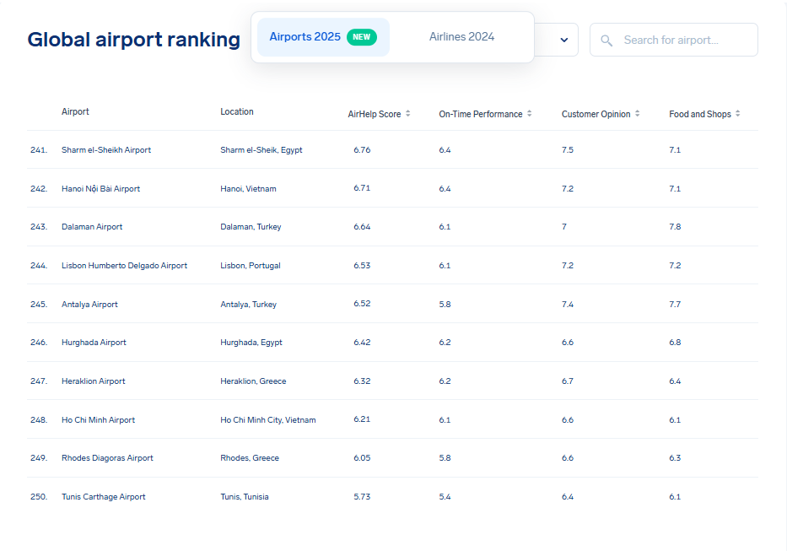This screenshot has width=787, height=551.
Task: Click rank number 250.
Action: tap(39, 496)
